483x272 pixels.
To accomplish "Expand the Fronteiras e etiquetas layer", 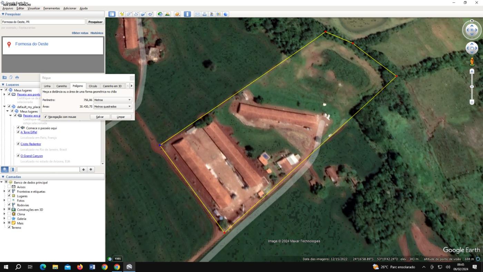I will pos(4,191).
